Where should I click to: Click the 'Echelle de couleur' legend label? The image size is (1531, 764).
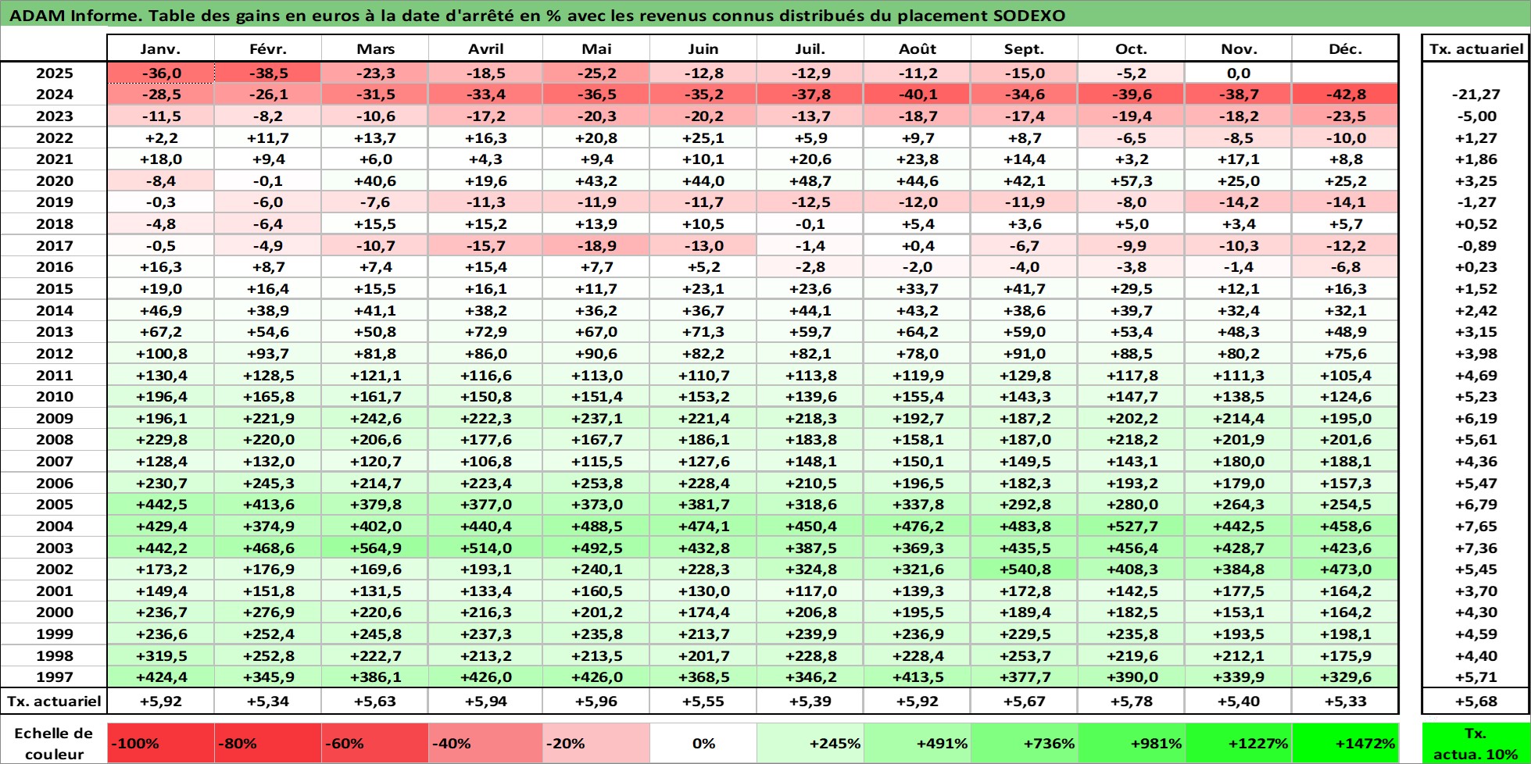tap(54, 743)
